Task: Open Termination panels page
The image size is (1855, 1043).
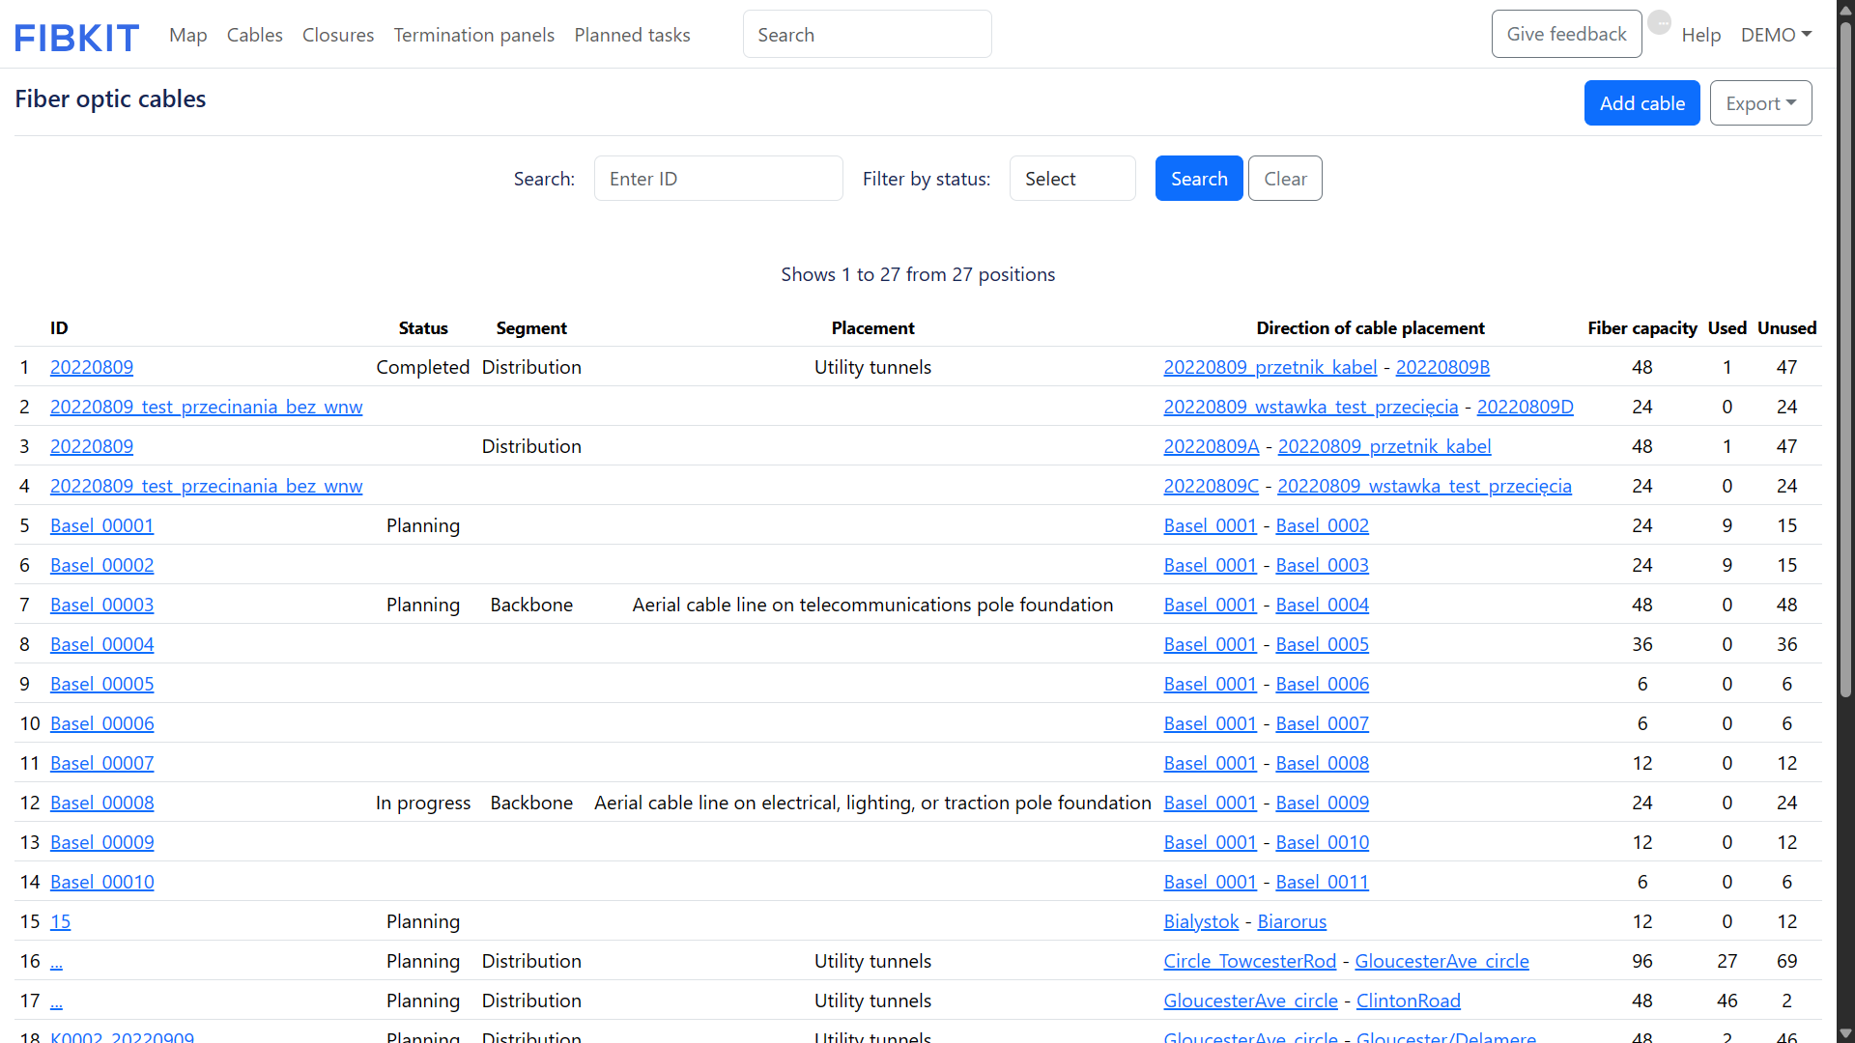Action: pyautogui.click(x=474, y=35)
